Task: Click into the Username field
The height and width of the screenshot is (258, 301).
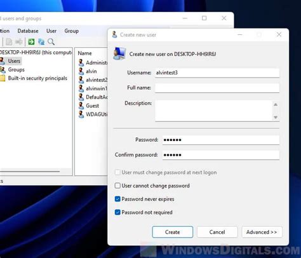Action: [x=217, y=73]
